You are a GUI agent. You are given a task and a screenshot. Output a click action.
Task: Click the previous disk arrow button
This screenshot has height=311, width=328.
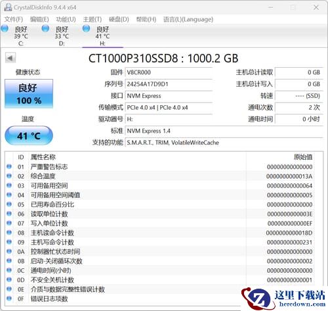click(10, 58)
